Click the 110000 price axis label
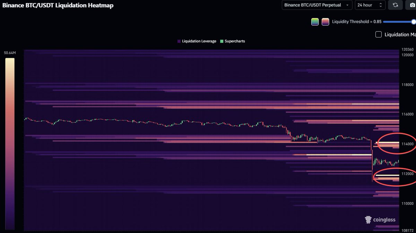The image size is (416, 233). click(x=408, y=203)
